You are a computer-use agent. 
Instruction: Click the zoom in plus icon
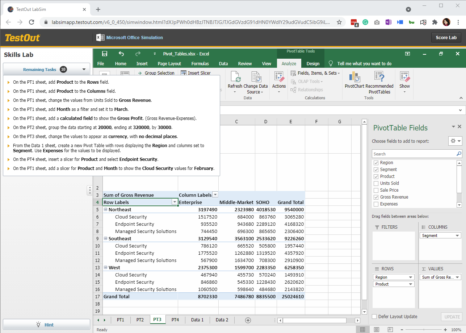(445, 330)
